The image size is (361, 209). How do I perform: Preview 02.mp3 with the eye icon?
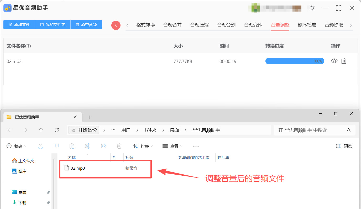click(x=334, y=61)
